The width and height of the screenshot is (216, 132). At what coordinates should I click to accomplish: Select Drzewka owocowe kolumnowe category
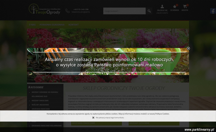pyautogui.click(x=47, y=126)
